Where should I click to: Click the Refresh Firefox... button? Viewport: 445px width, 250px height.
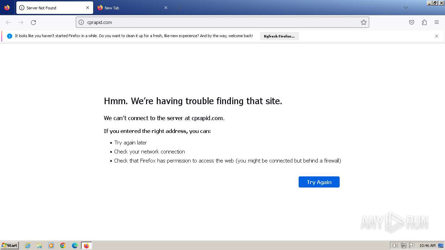279,36
